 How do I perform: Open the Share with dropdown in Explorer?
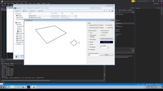(33, 11)
